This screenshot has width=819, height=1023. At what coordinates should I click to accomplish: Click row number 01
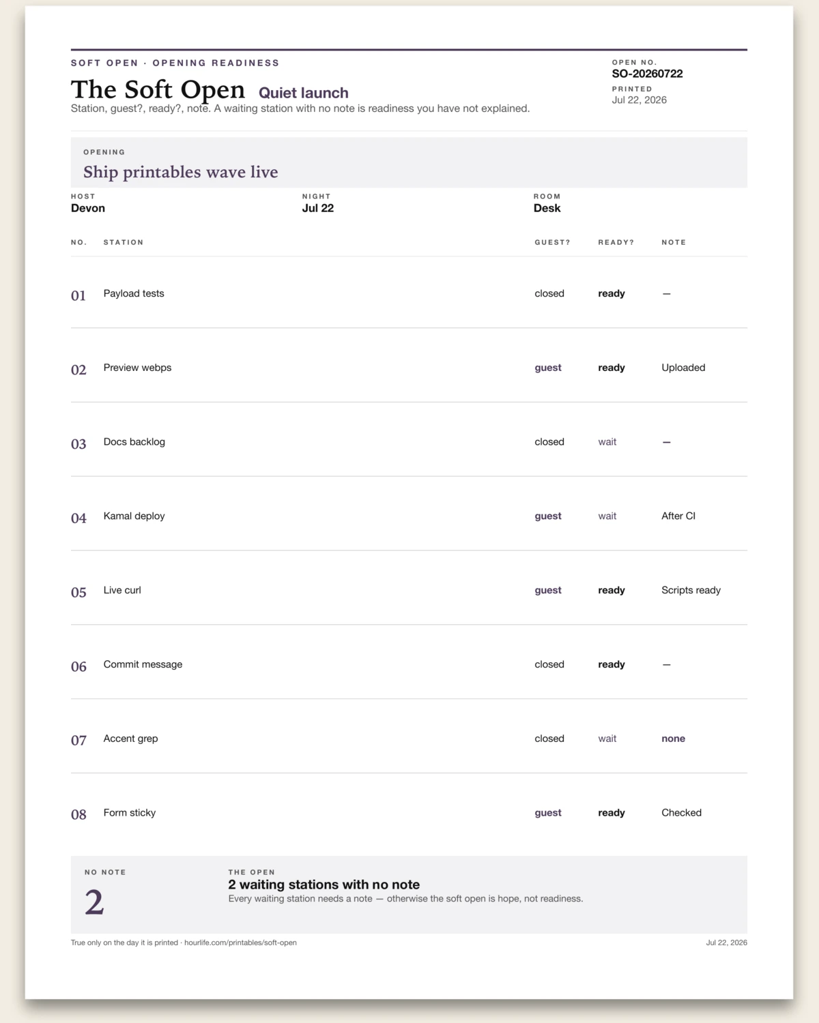[x=78, y=295]
